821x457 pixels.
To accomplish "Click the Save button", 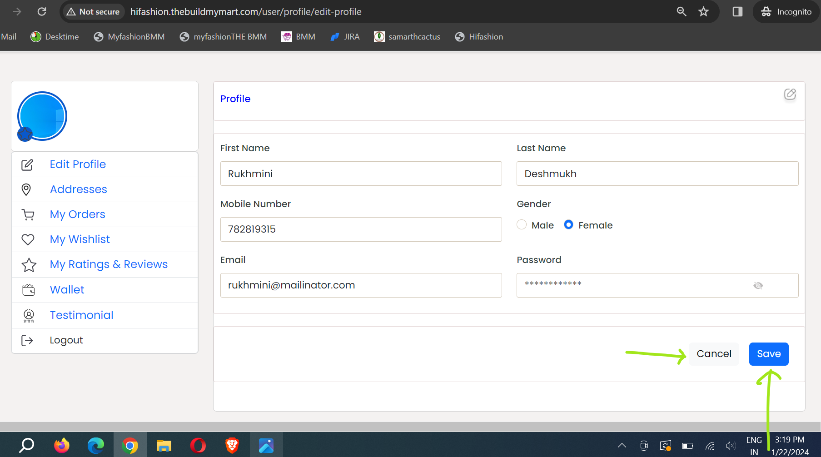I will pyautogui.click(x=769, y=354).
